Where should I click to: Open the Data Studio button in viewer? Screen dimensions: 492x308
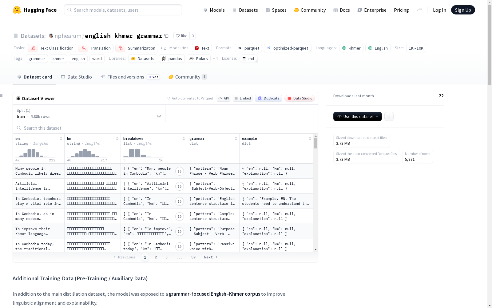coord(300,98)
